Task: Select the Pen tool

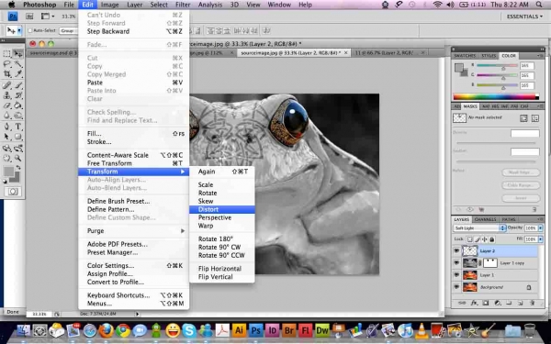Action: 6,127
